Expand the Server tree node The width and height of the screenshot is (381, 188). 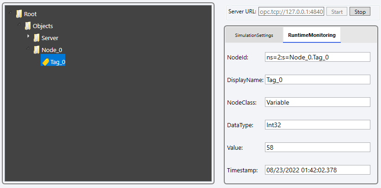(x=28, y=36)
